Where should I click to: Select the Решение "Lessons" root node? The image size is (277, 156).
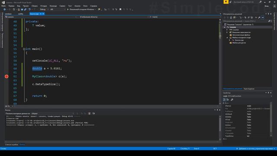coord(240,25)
